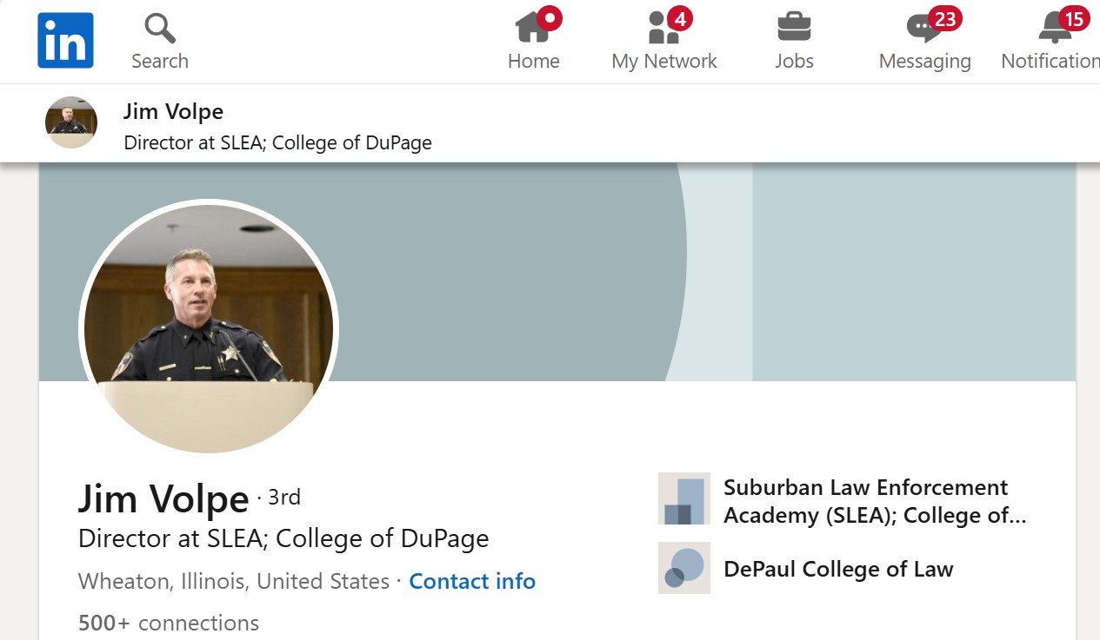This screenshot has height=640, width=1100.
Task: Click the LinkedIn logo icon
Action: 65,40
